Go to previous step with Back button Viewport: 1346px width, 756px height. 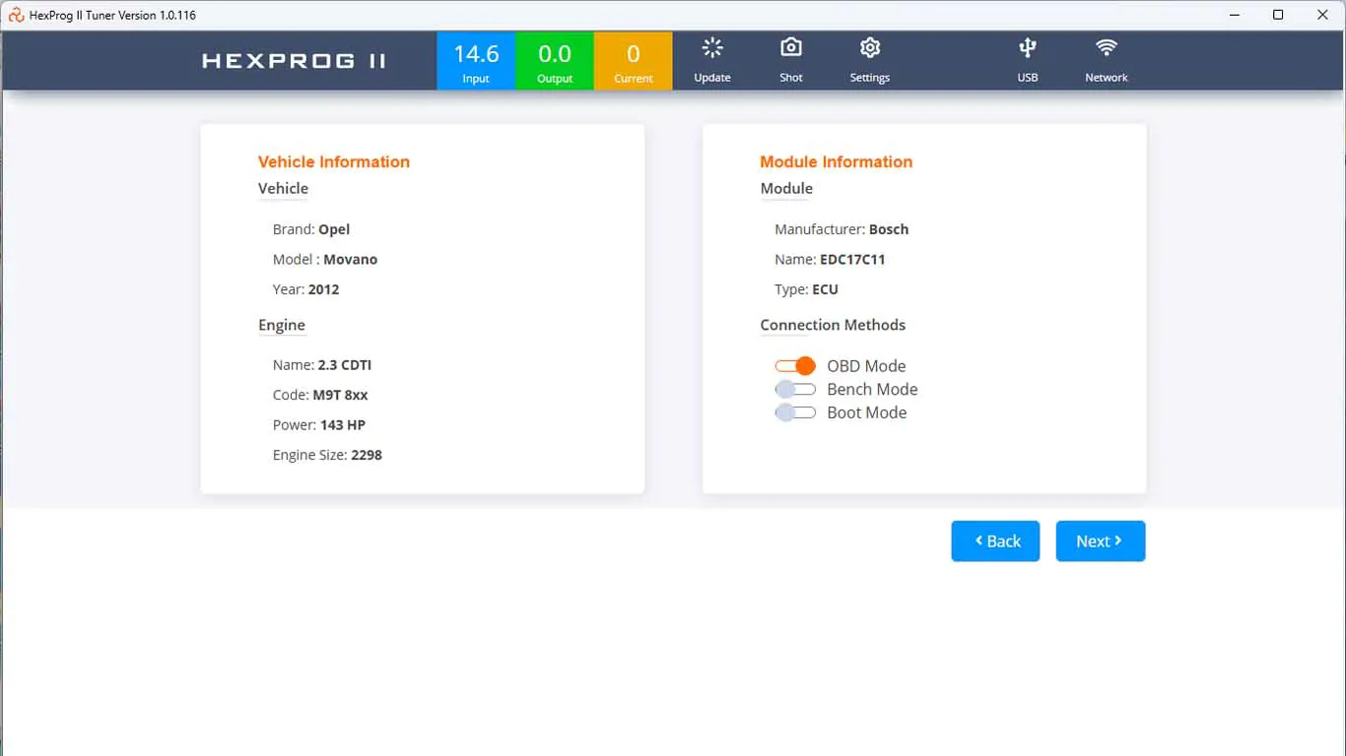tap(995, 541)
